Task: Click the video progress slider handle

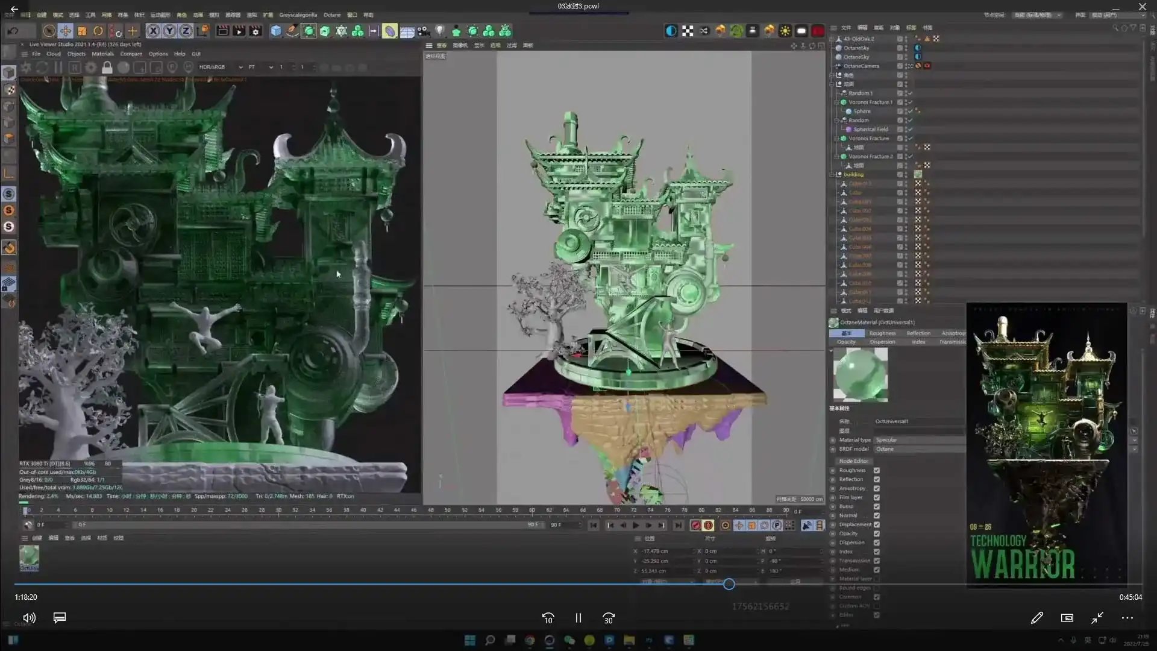Action: (x=729, y=583)
